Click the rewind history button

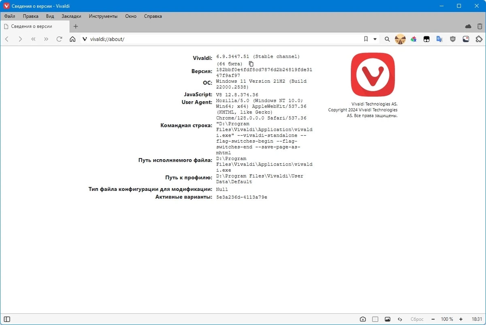coord(33,39)
